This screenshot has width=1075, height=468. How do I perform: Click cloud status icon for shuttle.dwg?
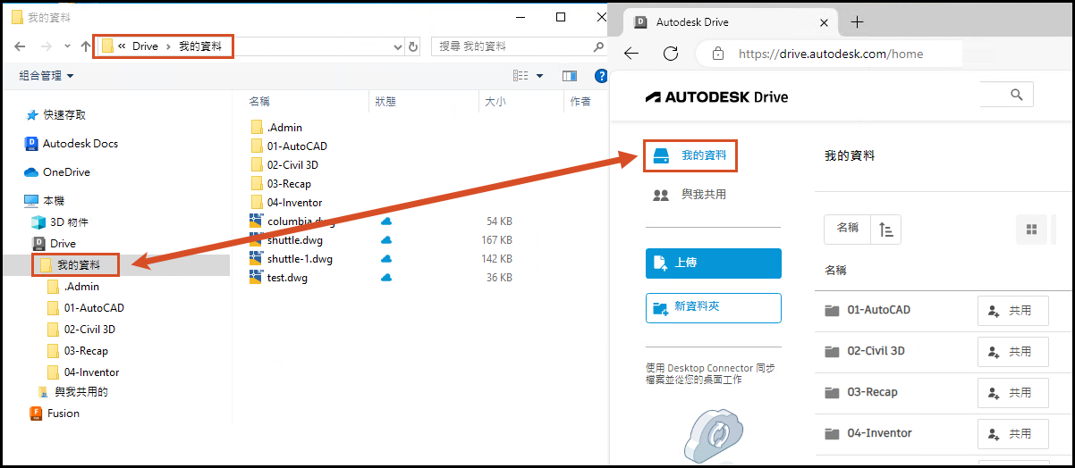pos(386,240)
